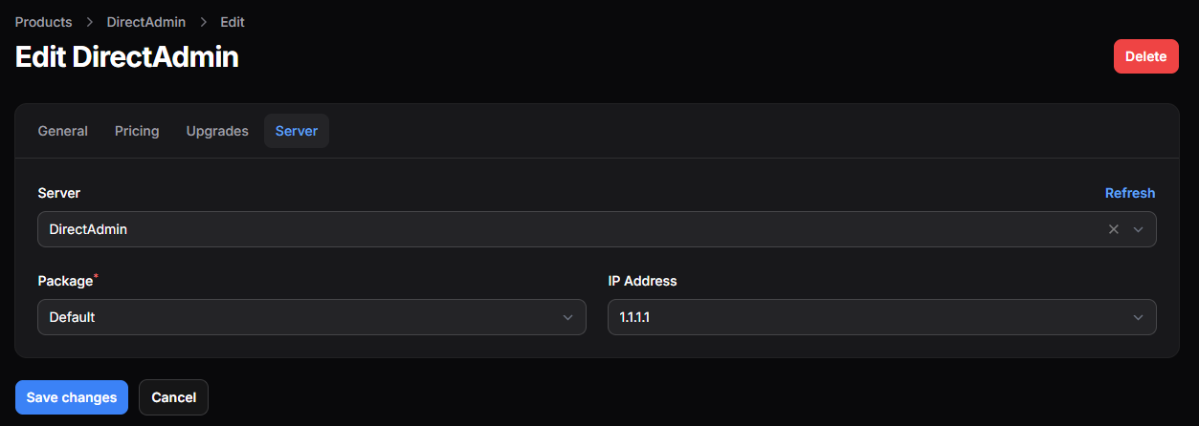Click the DirectAdmin value in the Server select box
The height and width of the screenshot is (426, 1199).
(89, 229)
